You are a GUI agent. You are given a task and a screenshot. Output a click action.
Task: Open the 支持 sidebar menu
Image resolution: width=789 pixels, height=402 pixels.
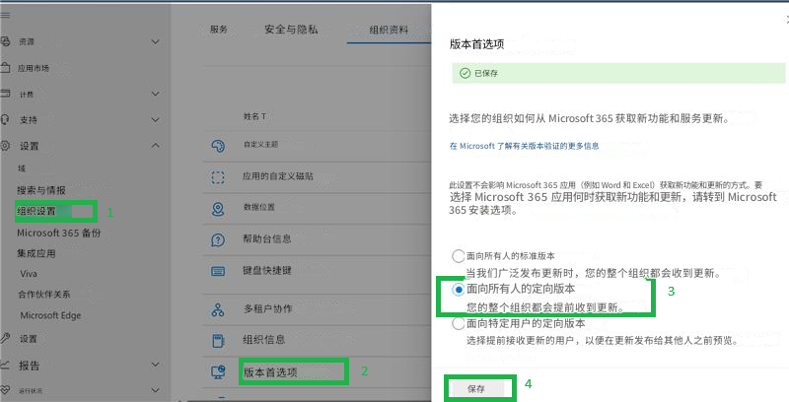click(x=29, y=119)
